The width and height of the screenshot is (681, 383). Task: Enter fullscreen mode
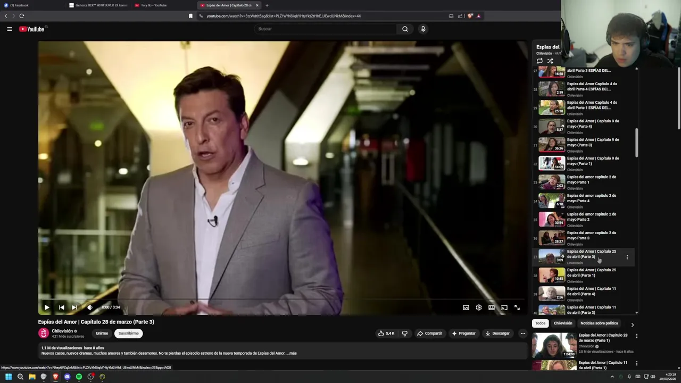517,307
